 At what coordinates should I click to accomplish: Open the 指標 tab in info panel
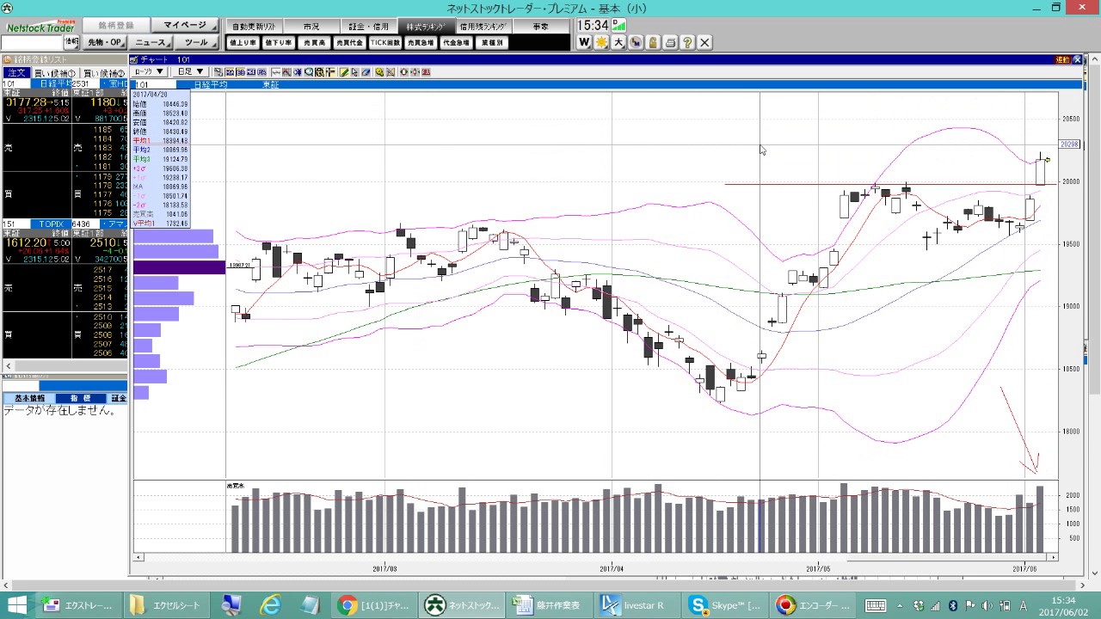coord(80,398)
